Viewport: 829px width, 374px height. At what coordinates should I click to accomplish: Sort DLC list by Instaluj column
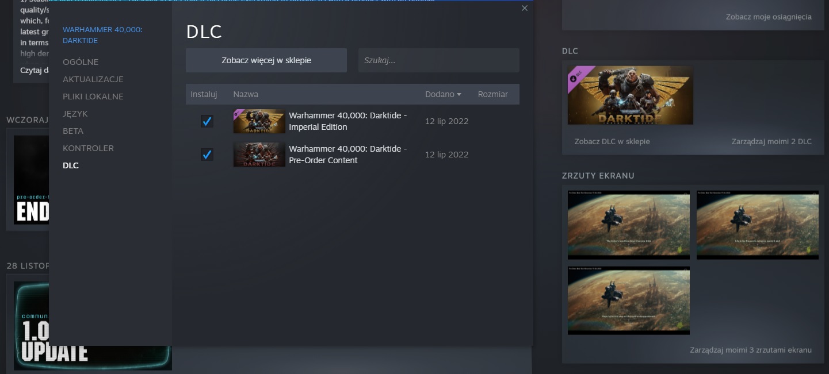[204, 94]
